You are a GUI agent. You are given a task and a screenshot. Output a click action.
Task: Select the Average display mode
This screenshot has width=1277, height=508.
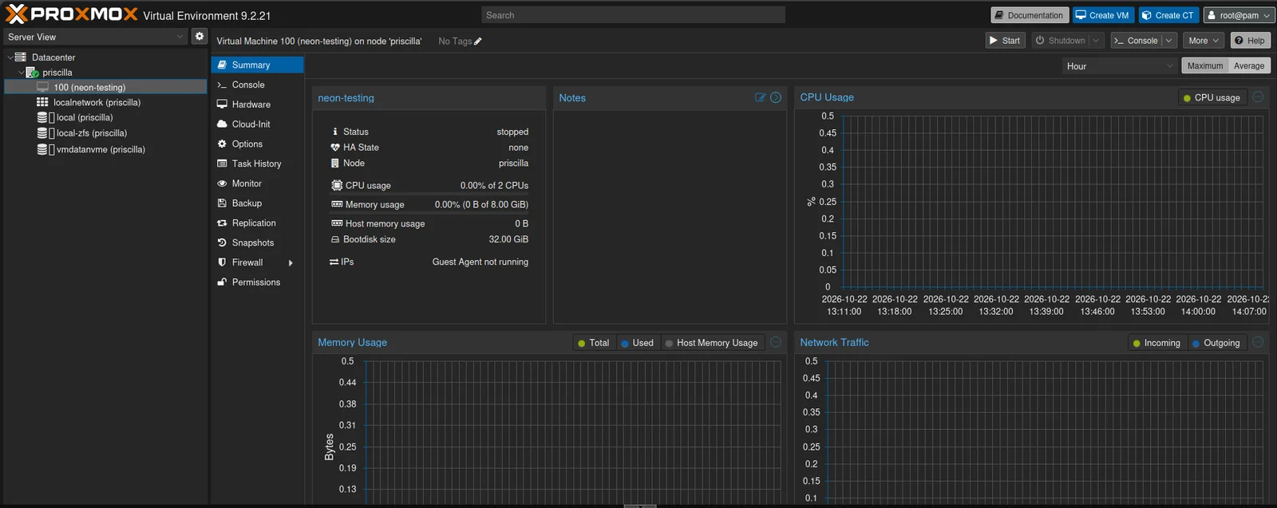(1249, 66)
